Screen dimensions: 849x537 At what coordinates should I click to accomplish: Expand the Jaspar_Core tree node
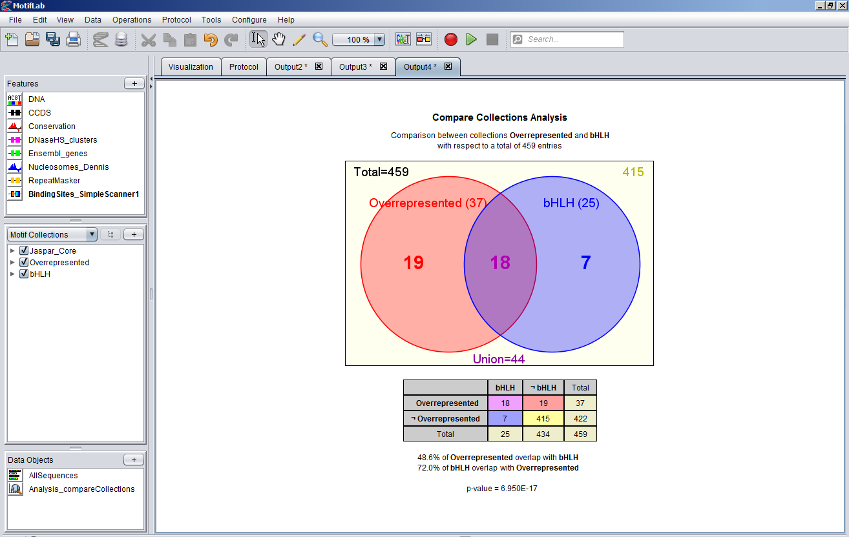click(x=12, y=251)
